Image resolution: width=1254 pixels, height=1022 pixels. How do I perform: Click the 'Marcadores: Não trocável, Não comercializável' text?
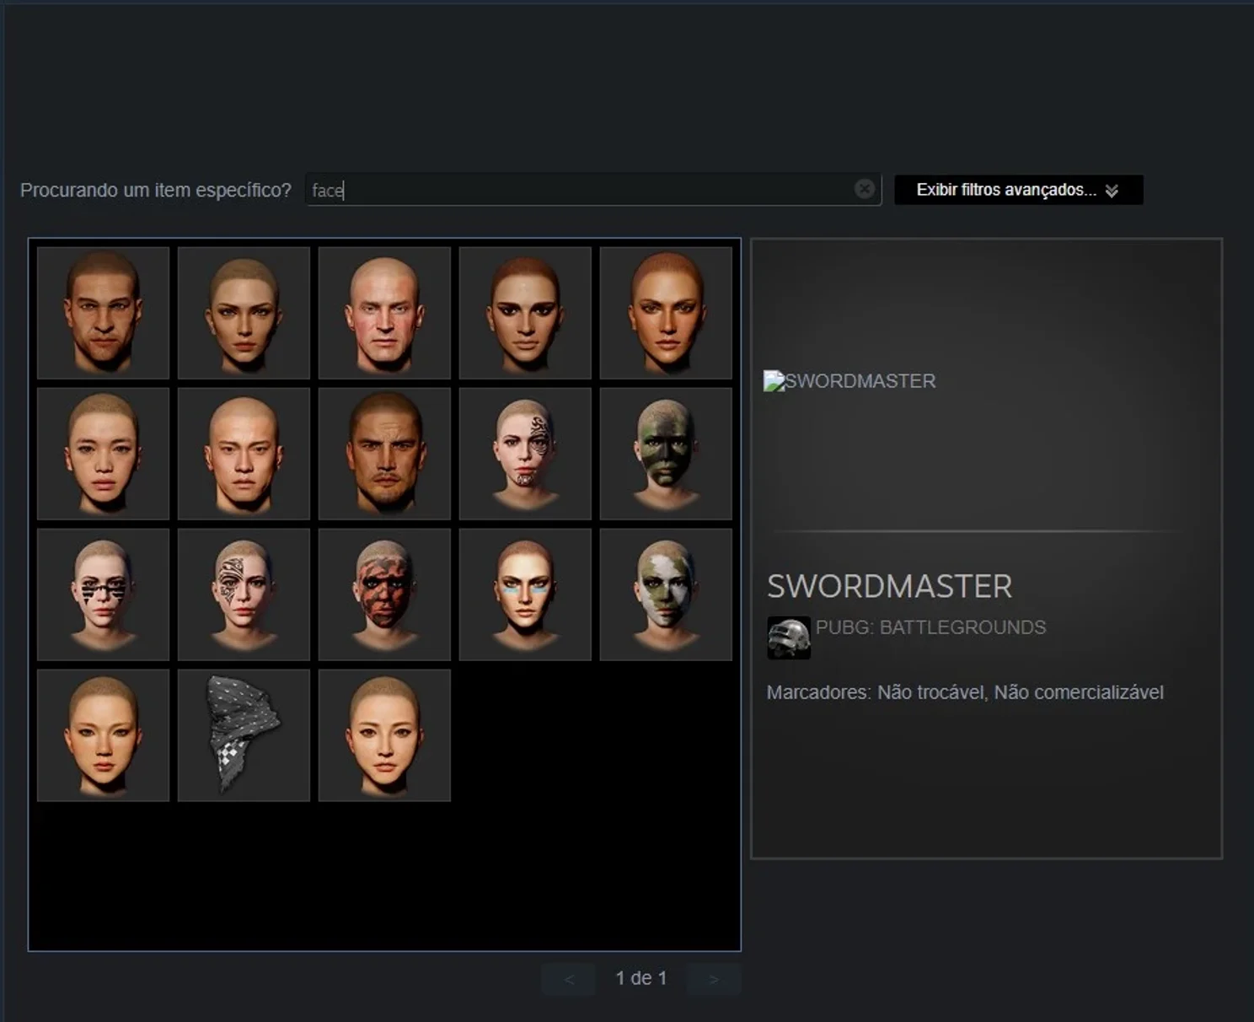pyautogui.click(x=965, y=692)
